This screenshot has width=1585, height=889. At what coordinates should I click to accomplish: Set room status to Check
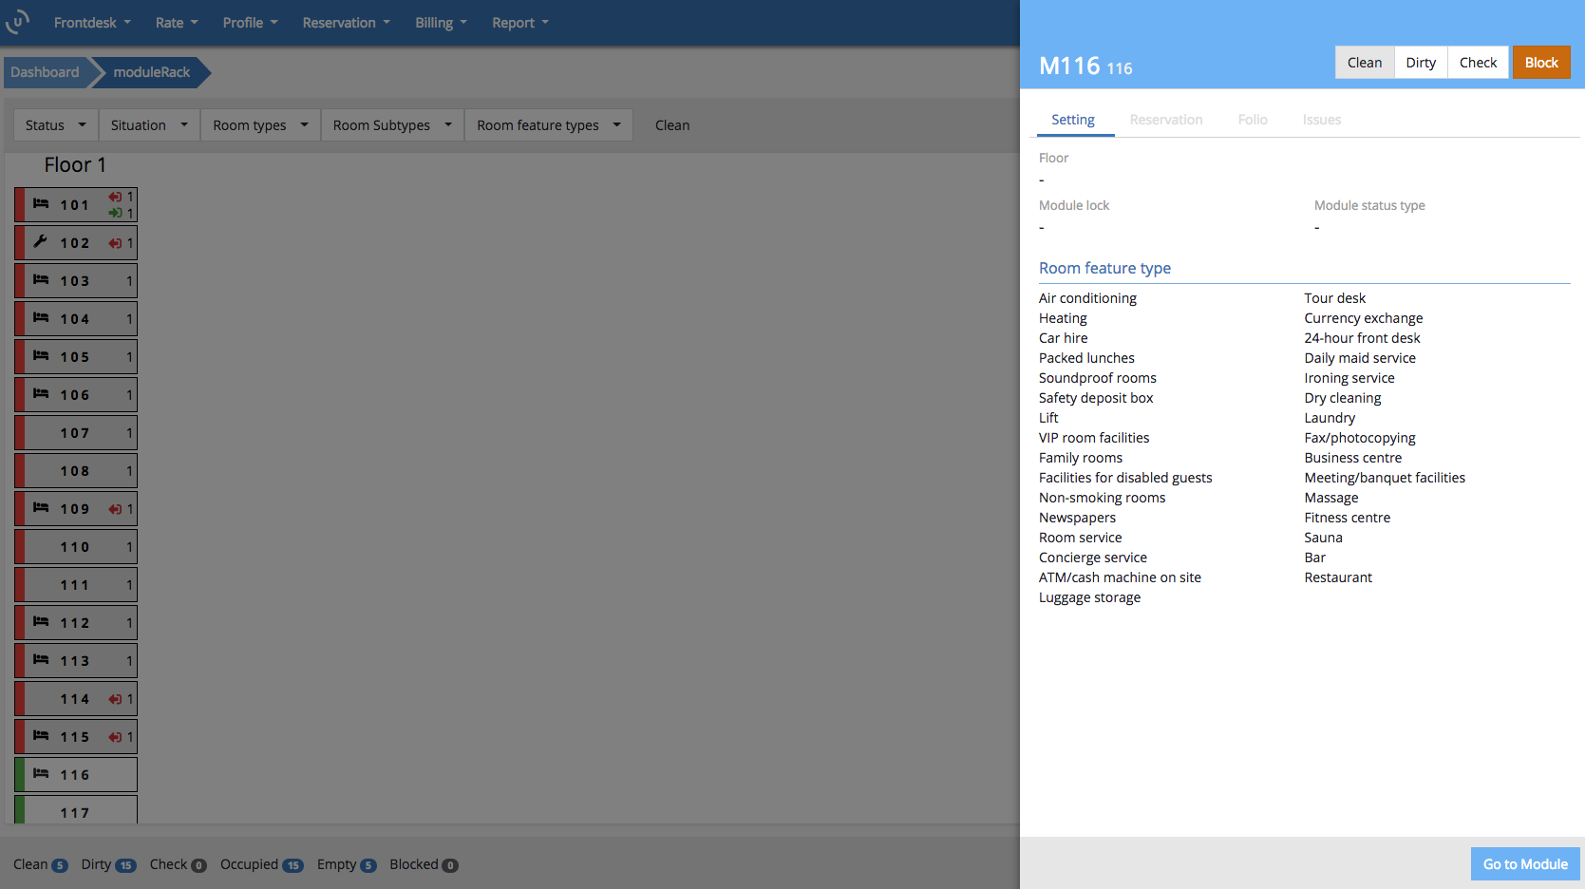(x=1477, y=63)
